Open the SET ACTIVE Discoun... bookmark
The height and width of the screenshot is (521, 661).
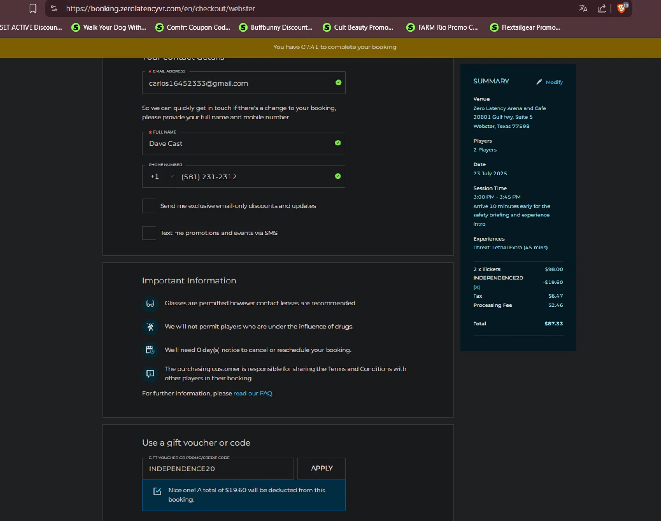click(31, 27)
